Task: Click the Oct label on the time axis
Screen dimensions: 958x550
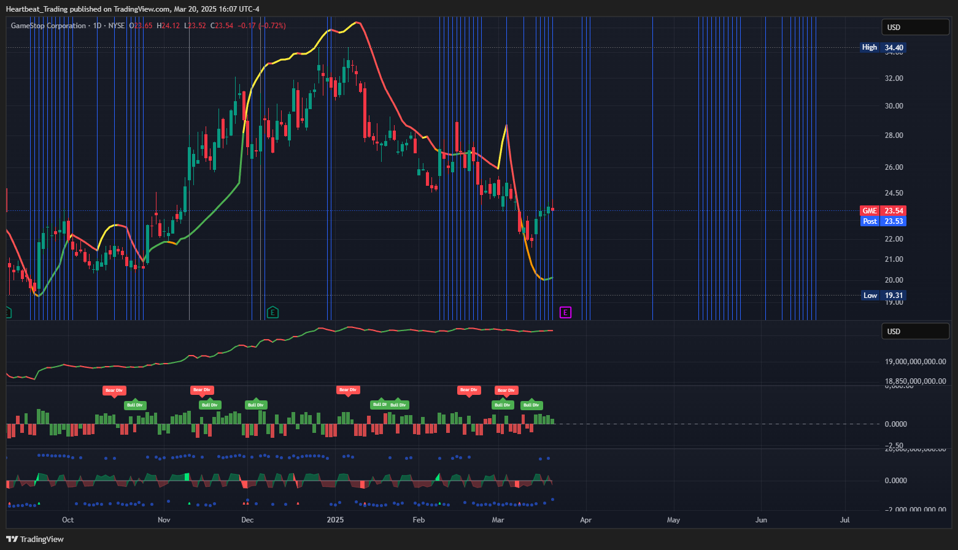Action: pyautogui.click(x=68, y=520)
